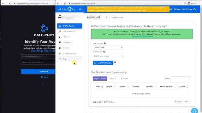This screenshot has width=202, height=113.
Task: Click back button in Battle.net browser window
Action: [x=3, y=3]
